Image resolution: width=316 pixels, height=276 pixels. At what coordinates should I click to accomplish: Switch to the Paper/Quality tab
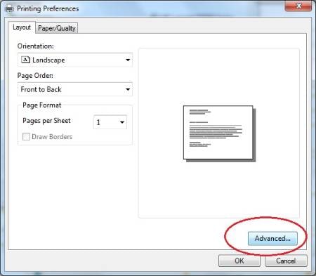tap(57, 28)
